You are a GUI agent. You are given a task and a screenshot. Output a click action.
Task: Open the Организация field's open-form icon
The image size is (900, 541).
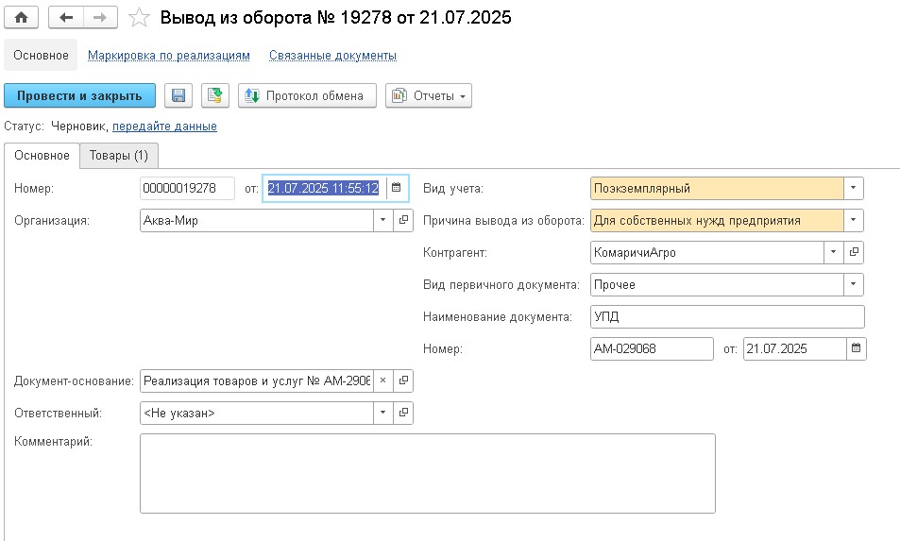tap(403, 220)
